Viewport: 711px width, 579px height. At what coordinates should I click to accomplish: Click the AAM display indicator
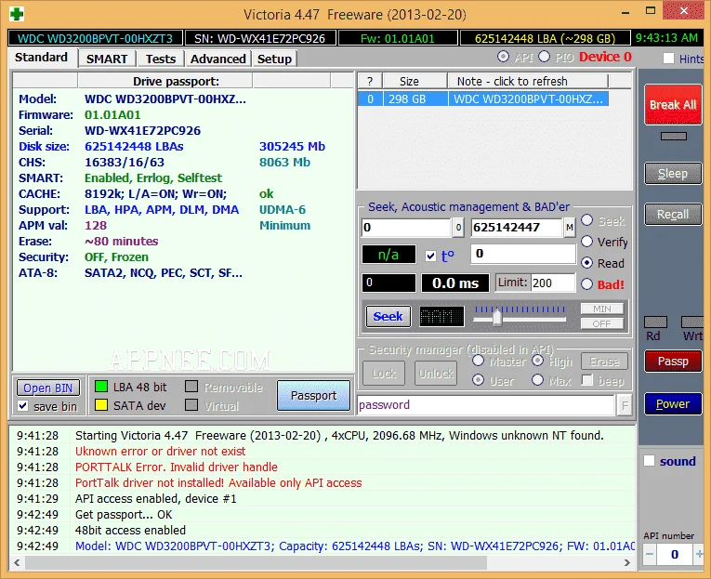coord(441,317)
